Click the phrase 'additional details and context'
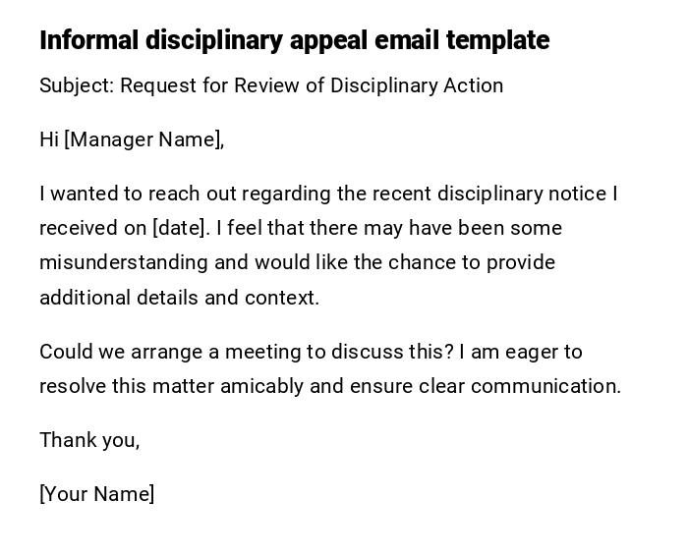The width and height of the screenshot is (688, 556). tap(177, 298)
